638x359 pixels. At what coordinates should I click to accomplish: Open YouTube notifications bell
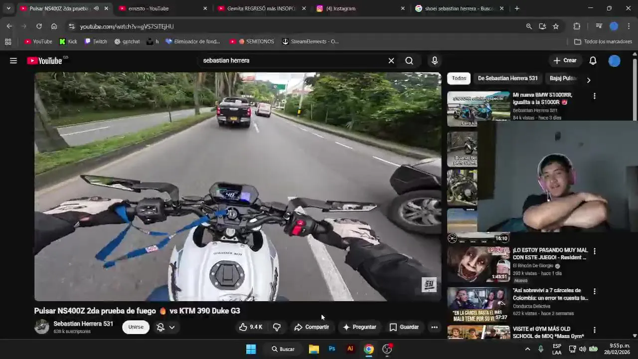(593, 61)
